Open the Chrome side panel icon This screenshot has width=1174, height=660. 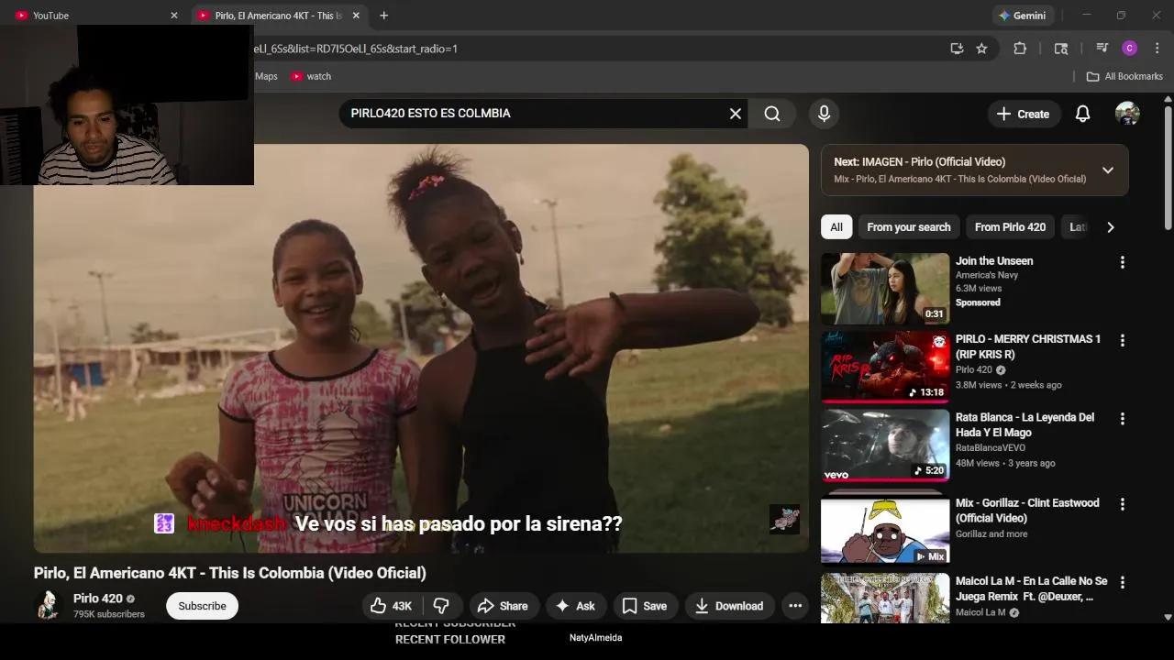pyautogui.click(x=1061, y=49)
